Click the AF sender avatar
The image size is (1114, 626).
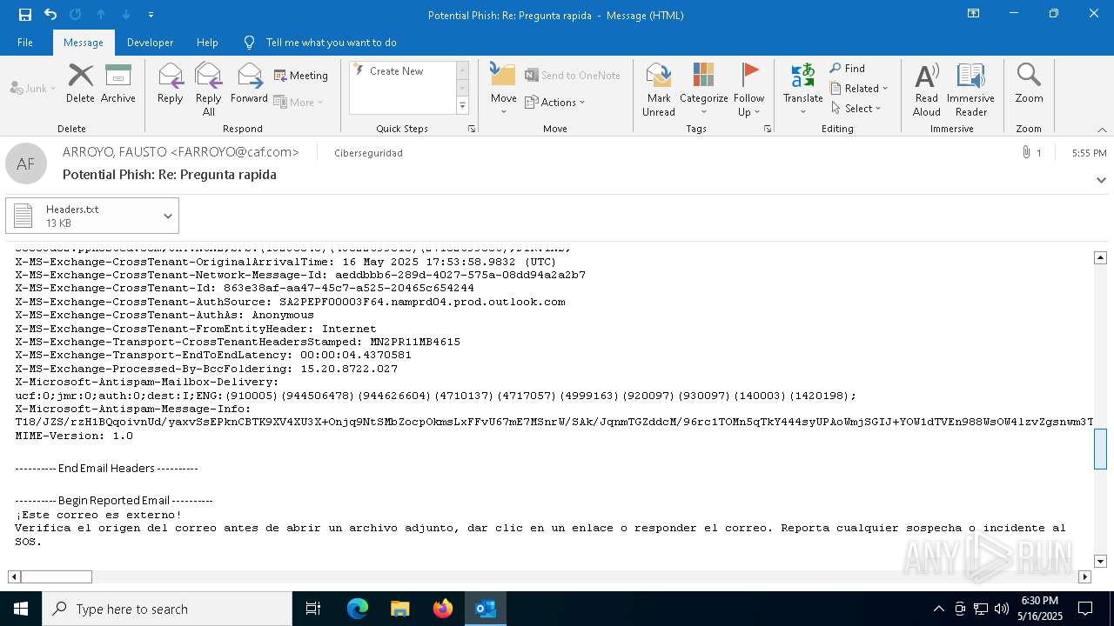tap(26, 163)
